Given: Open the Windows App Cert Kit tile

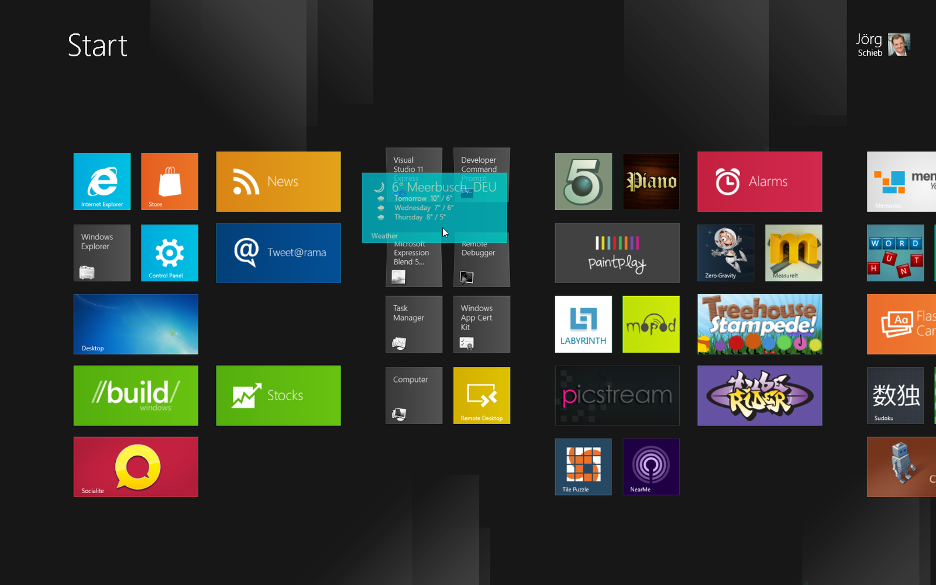Looking at the screenshot, I should (x=481, y=324).
